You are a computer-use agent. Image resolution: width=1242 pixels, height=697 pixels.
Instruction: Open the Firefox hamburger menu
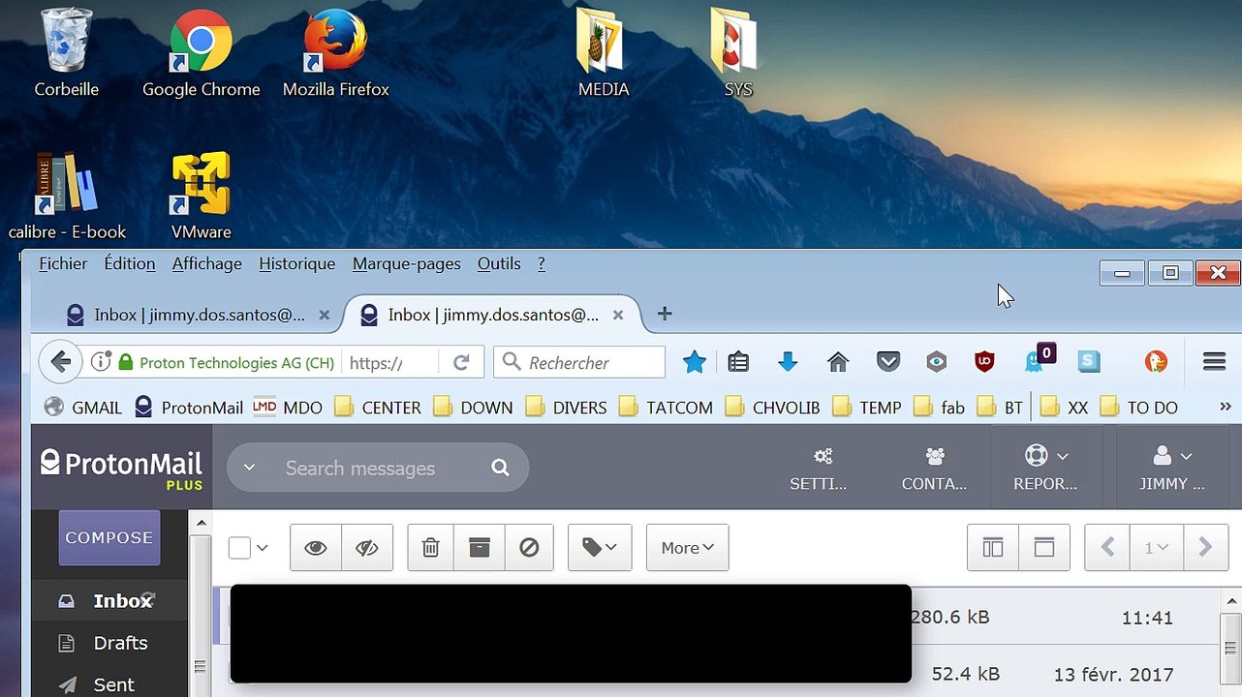[x=1214, y=362]
